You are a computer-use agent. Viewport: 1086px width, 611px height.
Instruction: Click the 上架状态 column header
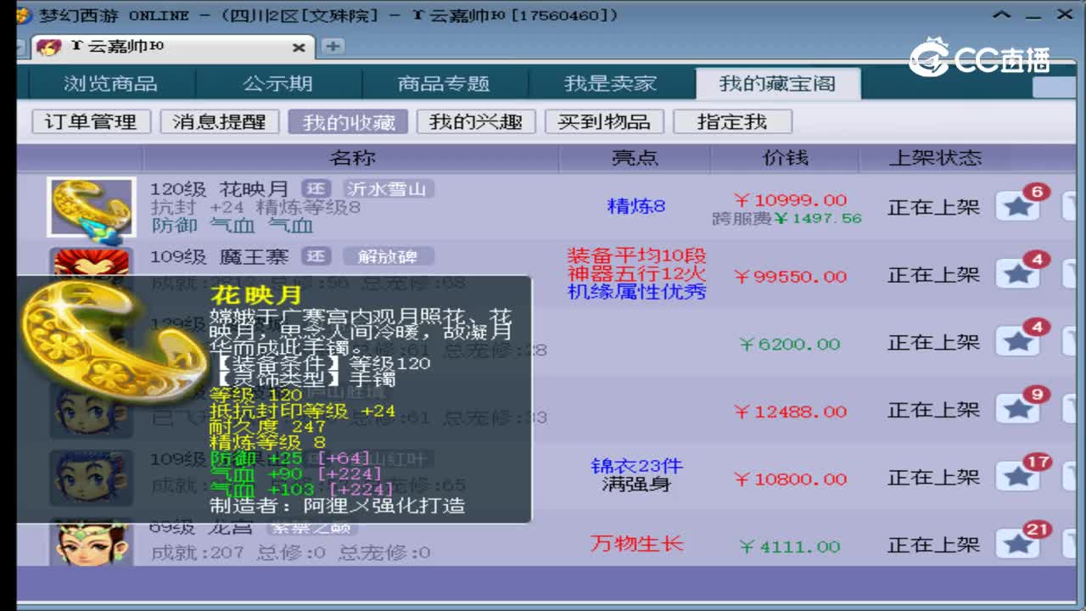click(935, 158)
